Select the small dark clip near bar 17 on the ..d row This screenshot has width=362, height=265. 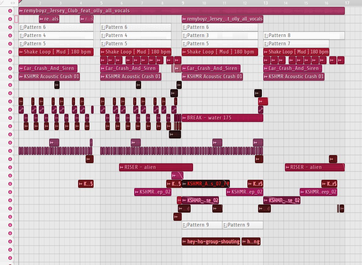tap(342, 209)
